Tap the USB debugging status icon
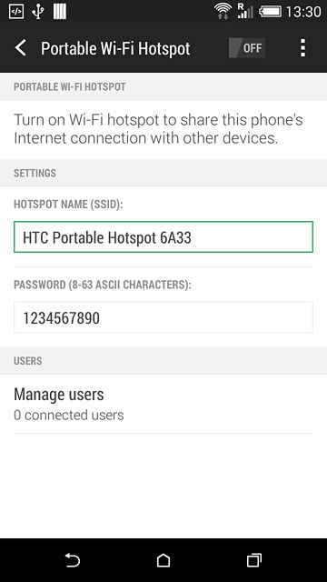Image resolution: width=327 pixels, height=582 pixels. click(x=16, y=12)
